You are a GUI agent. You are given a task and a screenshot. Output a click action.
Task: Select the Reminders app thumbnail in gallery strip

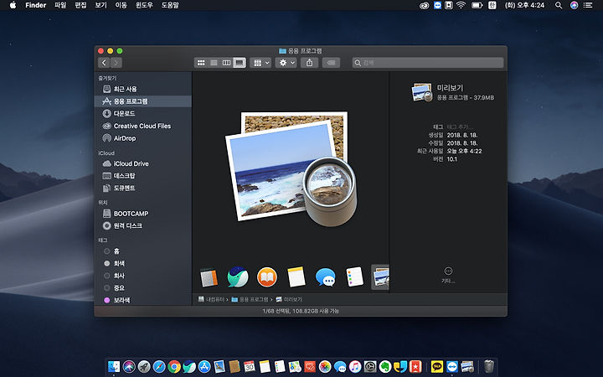coord(354,276)
